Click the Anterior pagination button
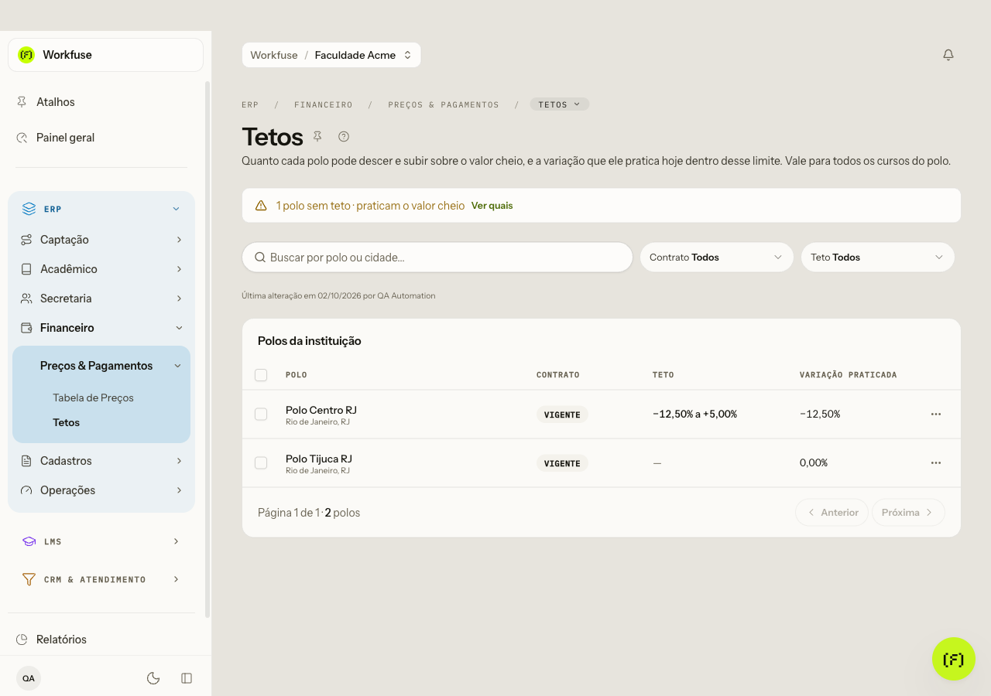Screen dimensions: 991x696 coord(832,512)
